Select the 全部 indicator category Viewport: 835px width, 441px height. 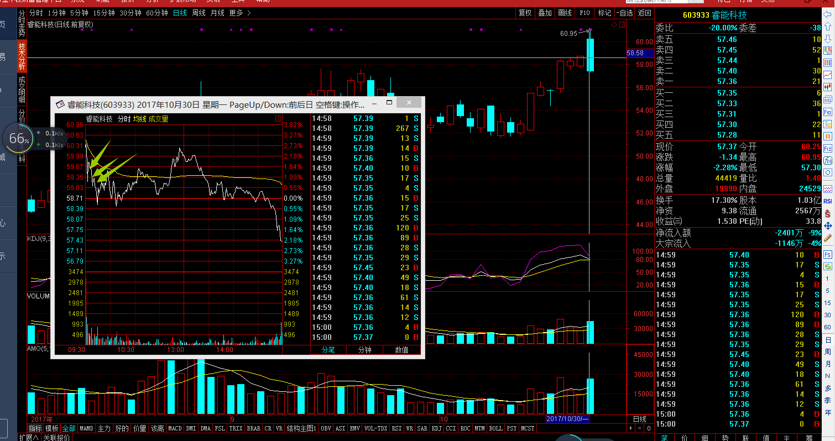click(69, 428)
